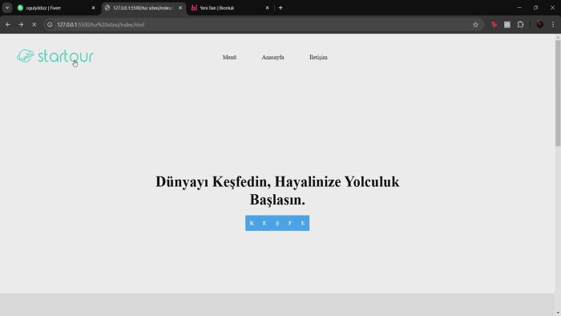Viewport: 561px width, 316px height.
Task: Open the Chrome profile avatar
Action: click(539, 24)
